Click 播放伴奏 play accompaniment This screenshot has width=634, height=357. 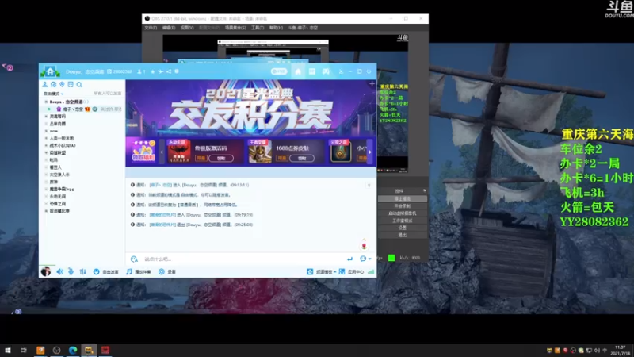pyautogui.click(x=138, y=272)
